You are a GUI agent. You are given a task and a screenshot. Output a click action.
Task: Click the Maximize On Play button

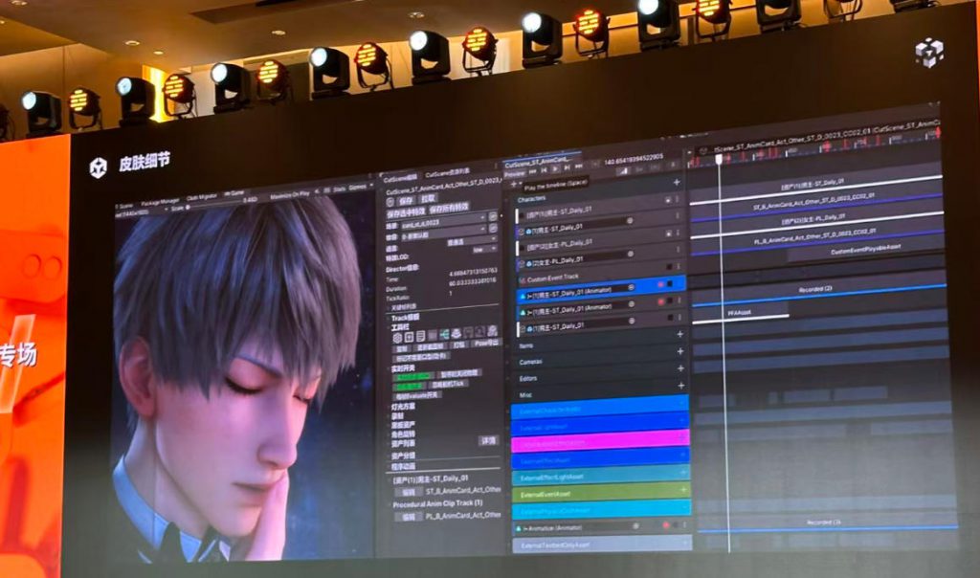292,191
